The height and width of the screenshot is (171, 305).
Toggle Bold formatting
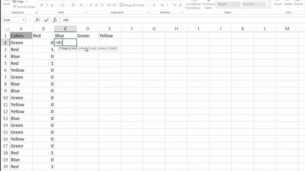pyautogui.click(x=41, y=5)
